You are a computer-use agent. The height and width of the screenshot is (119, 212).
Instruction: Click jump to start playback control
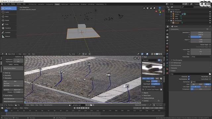(77, 108)
